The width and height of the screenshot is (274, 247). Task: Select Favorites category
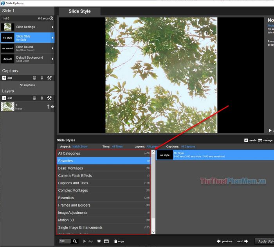(x=104, y=161)
